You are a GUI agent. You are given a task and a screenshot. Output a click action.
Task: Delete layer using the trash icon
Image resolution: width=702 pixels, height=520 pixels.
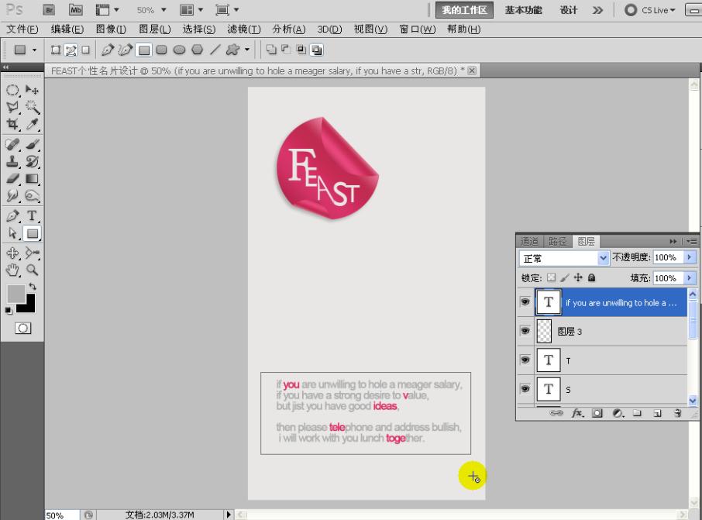677,413
